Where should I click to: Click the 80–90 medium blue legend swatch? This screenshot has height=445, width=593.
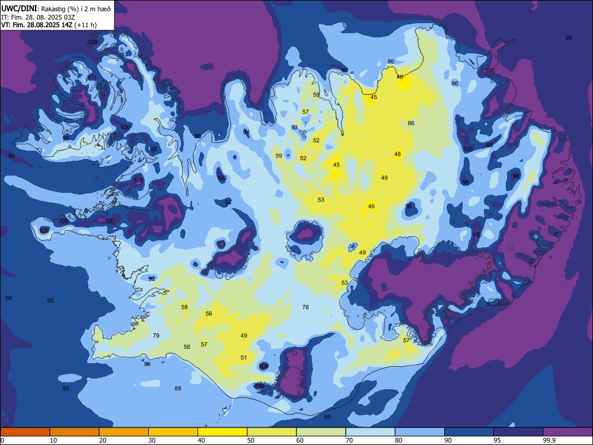point(420,432)
